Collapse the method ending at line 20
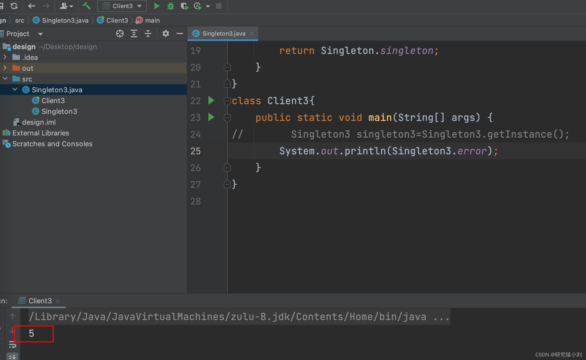The image size is (586, 360). pos(227,67)
